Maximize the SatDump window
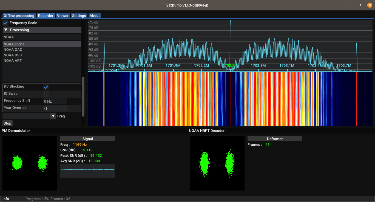Image resolution: width=375 pixels, height=202 pixels. (360, 5)
